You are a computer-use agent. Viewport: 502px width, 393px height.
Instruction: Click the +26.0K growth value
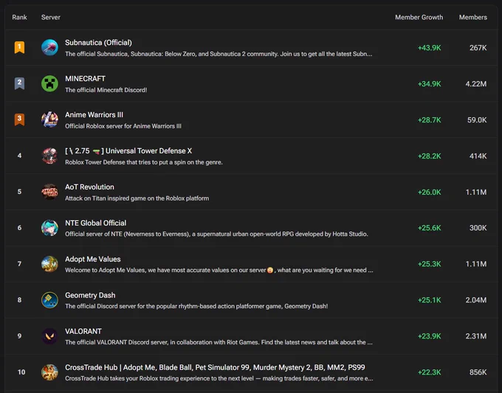pyautogui.click(x=430, y=192)
